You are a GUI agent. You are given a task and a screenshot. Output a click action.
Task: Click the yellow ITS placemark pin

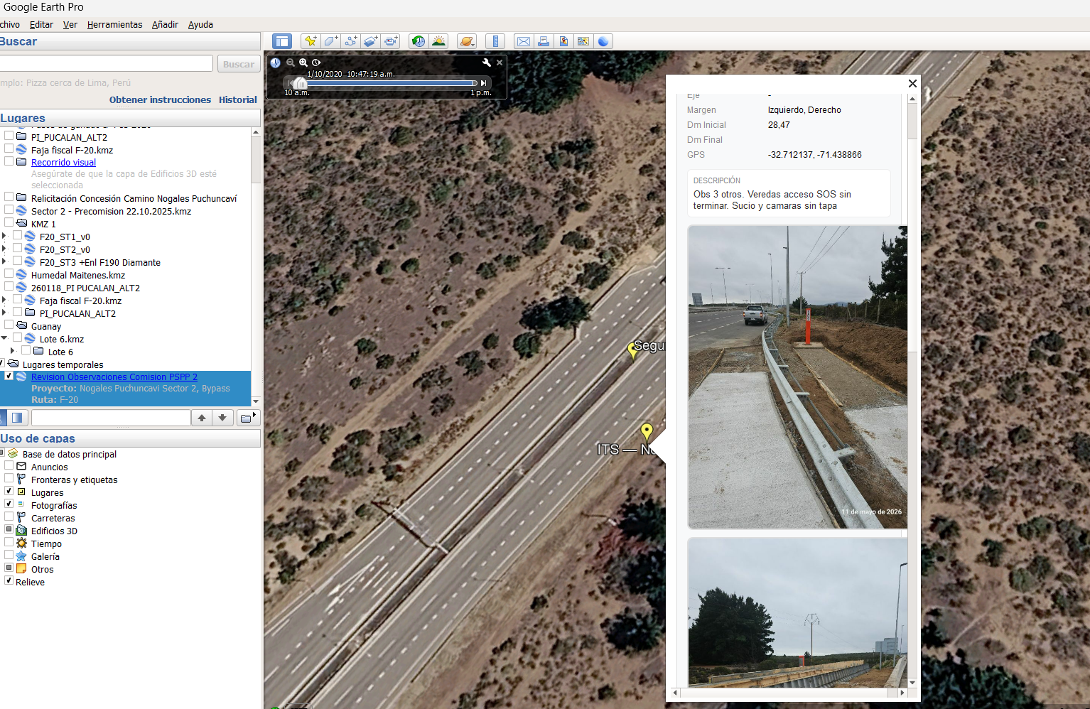(x=647, y=431)
